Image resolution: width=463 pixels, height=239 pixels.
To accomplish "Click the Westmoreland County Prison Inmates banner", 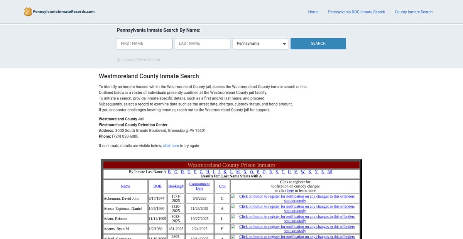I will click(x=231, y=165).
